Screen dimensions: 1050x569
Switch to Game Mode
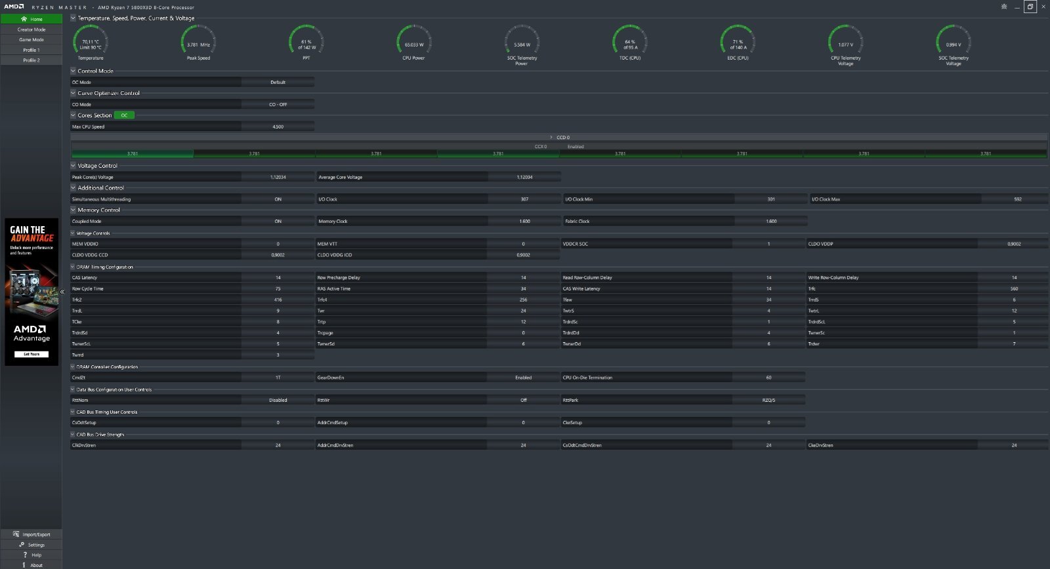(31, 39)
